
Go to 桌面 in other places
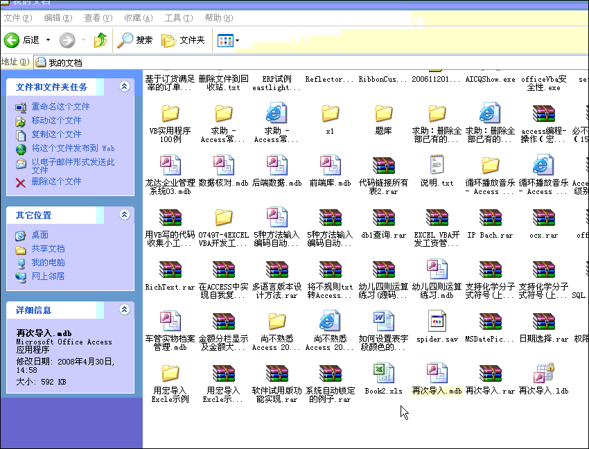click(39, 235)
